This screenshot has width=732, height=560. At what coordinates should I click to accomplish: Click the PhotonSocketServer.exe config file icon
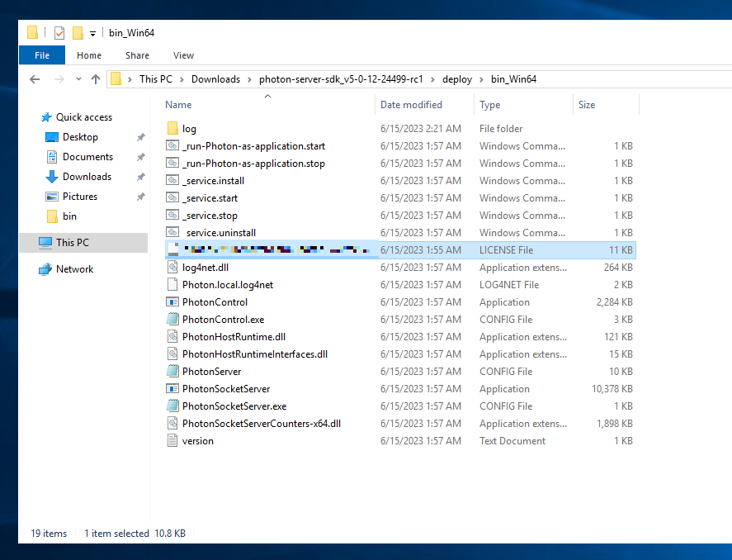click(x=172, y=406)
